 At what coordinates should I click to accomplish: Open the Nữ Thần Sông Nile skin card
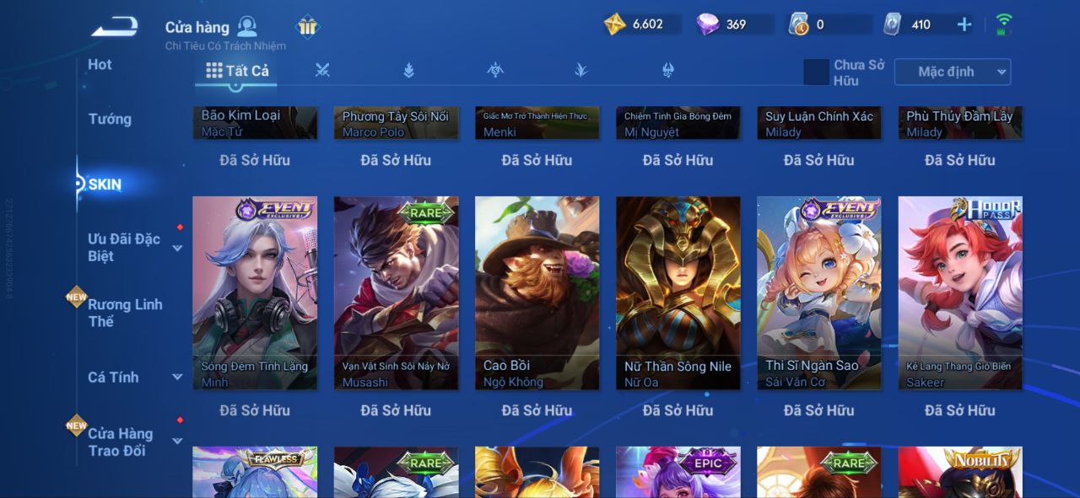point(678,293)
